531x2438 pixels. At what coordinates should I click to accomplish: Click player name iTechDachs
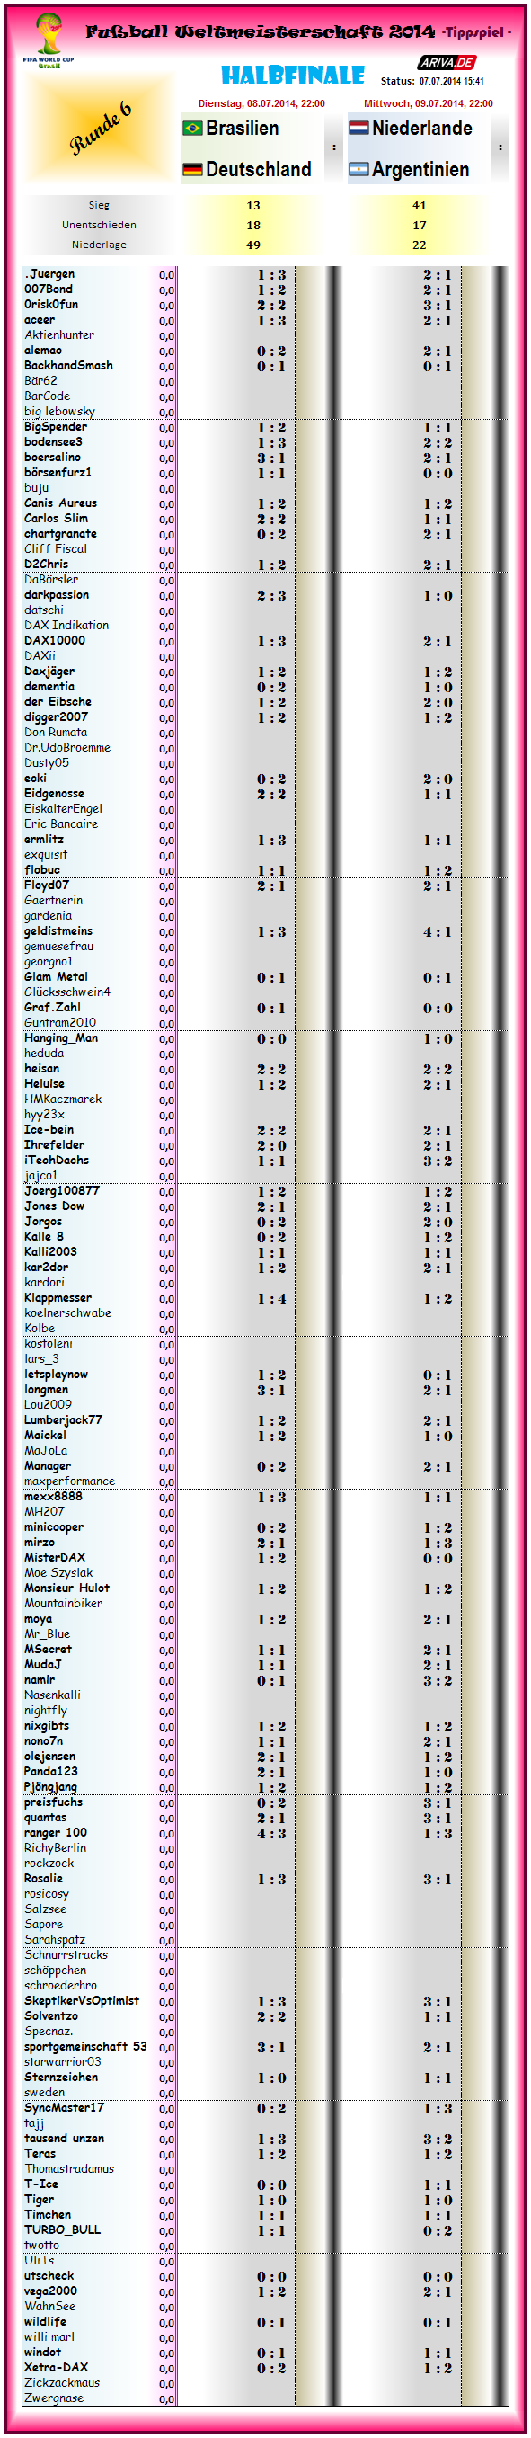click(57, 1161)
